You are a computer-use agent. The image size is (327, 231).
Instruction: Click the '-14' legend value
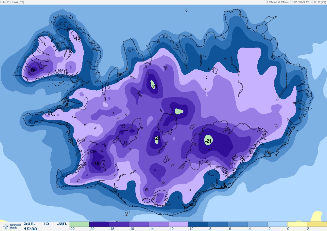click(x=151, y=229)
